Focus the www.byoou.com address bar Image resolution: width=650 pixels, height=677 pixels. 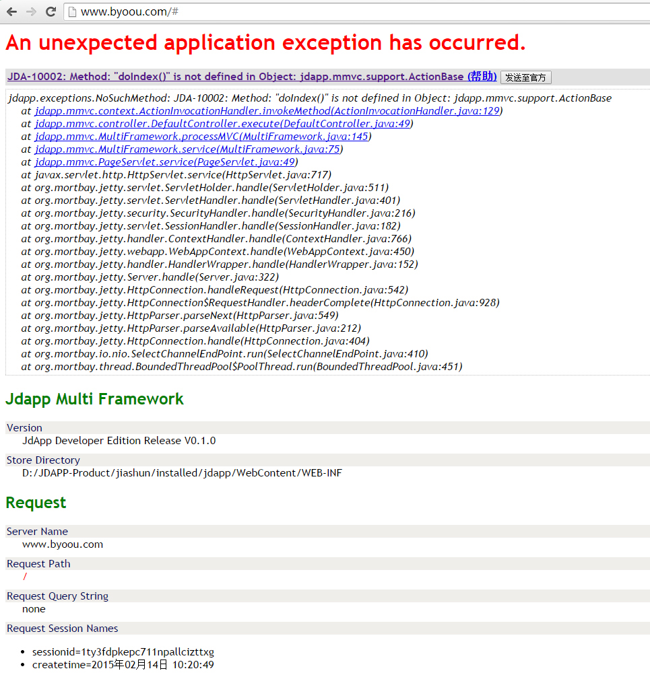click(x=337, y=11)
